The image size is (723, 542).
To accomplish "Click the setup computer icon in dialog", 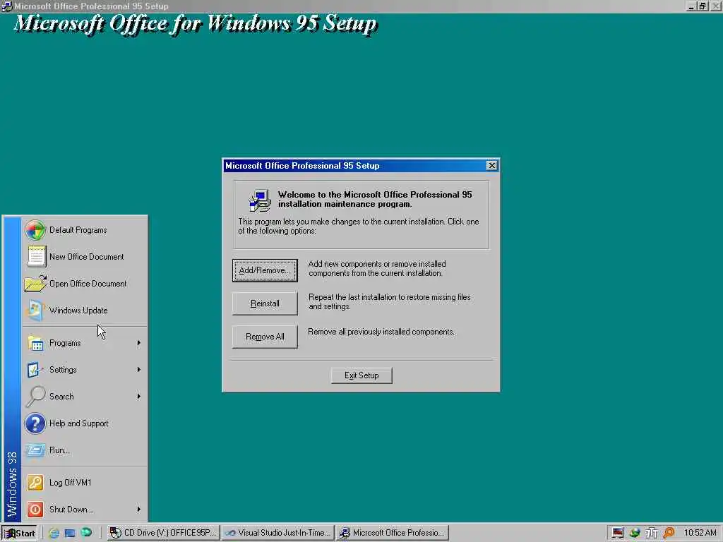I will (x=260, y=200).
